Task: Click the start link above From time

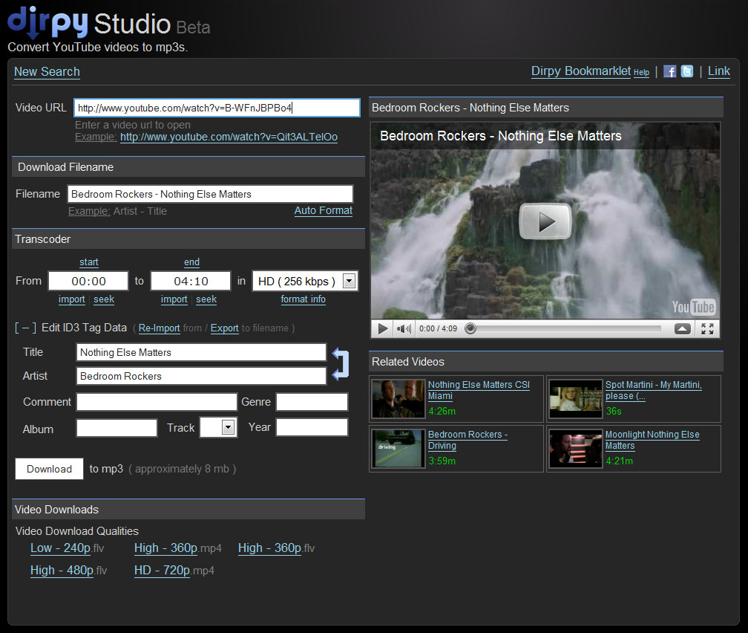Action: pyautogui.click(x=89, y=262)
